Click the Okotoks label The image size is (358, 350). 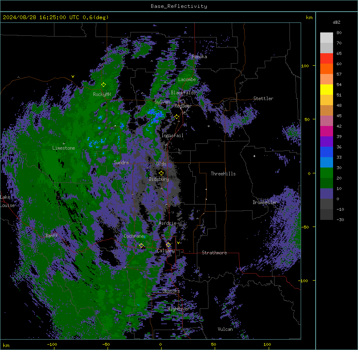pos(171,291)
